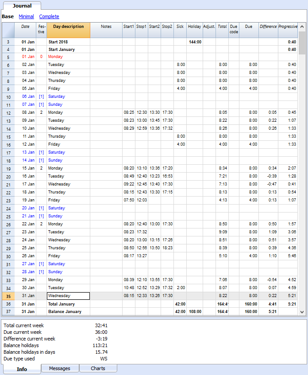The height and width of the screenshot is (375, 308).
Task: Switch to the Complete view
Action: point(49,16)
